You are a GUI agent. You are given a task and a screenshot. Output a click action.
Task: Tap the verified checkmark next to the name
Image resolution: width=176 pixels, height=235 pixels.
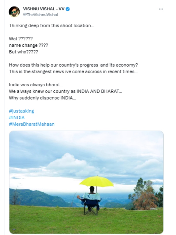(x=67, y=9)
